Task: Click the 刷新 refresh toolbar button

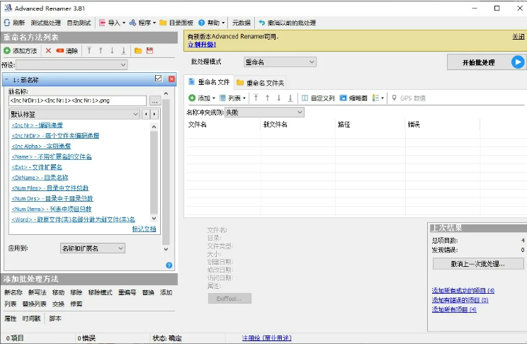Action: point(14,23)
